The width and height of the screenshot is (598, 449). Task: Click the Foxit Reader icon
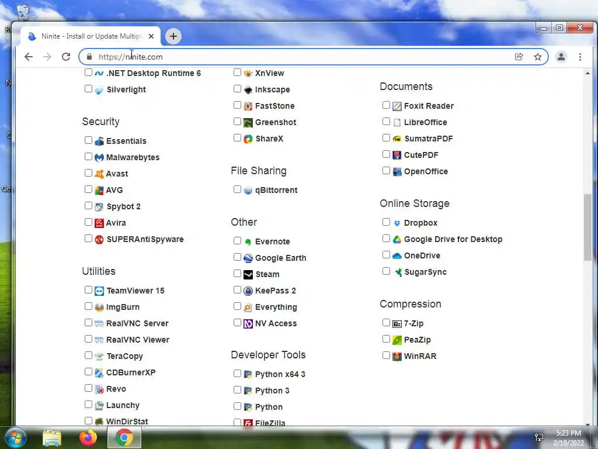click(397, 106)
